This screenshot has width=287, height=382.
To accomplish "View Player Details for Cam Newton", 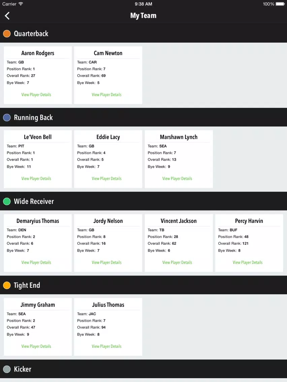I will pyautogui.click(x=107, y=94).
